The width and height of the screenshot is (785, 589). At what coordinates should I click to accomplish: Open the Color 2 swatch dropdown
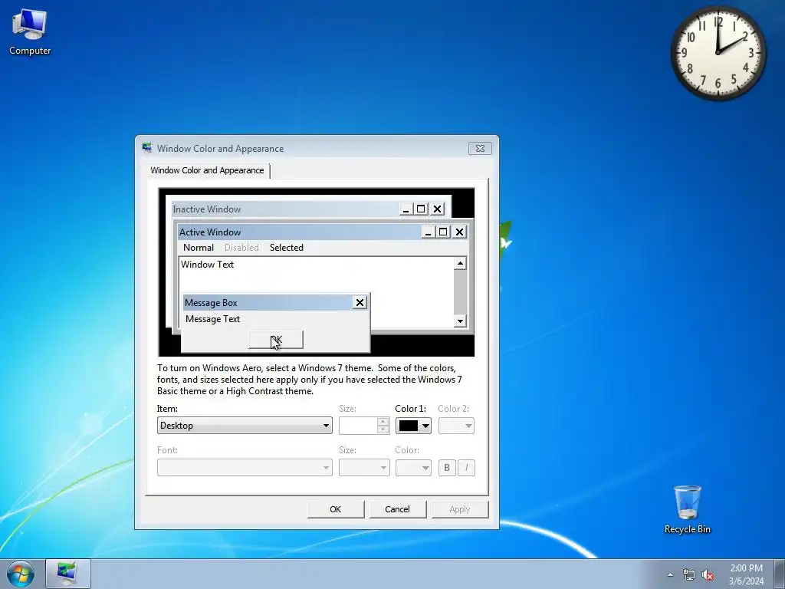tap(456, 426)
